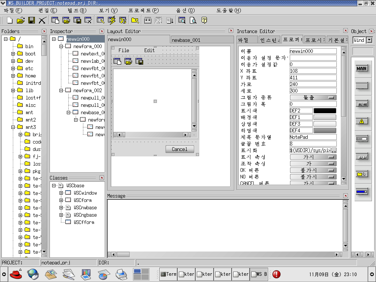Open the 표시 속성 option menu
This screenshot has height=282, width=376.
(x=313, y=157)
